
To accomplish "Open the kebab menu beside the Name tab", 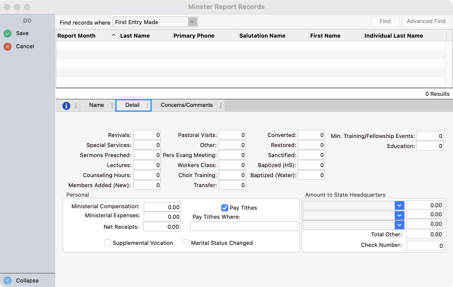I will [112, 106].
